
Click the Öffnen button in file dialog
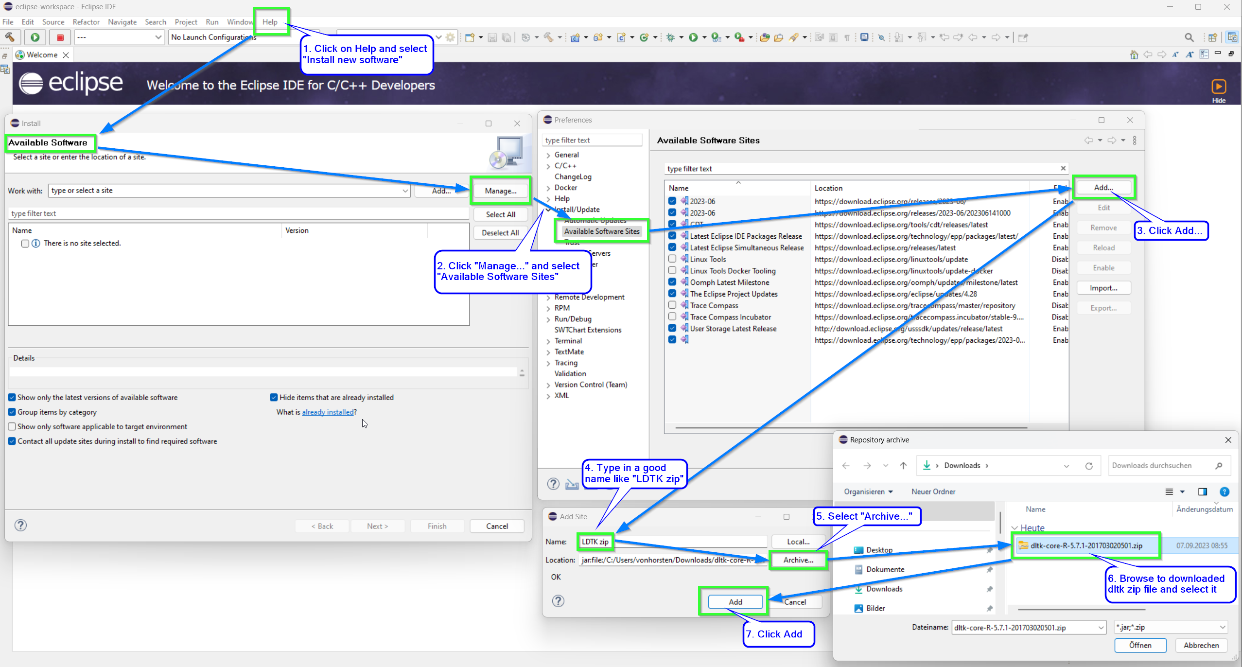coord(1140,645)
